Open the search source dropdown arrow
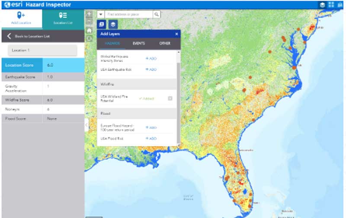 click(101, 14)
